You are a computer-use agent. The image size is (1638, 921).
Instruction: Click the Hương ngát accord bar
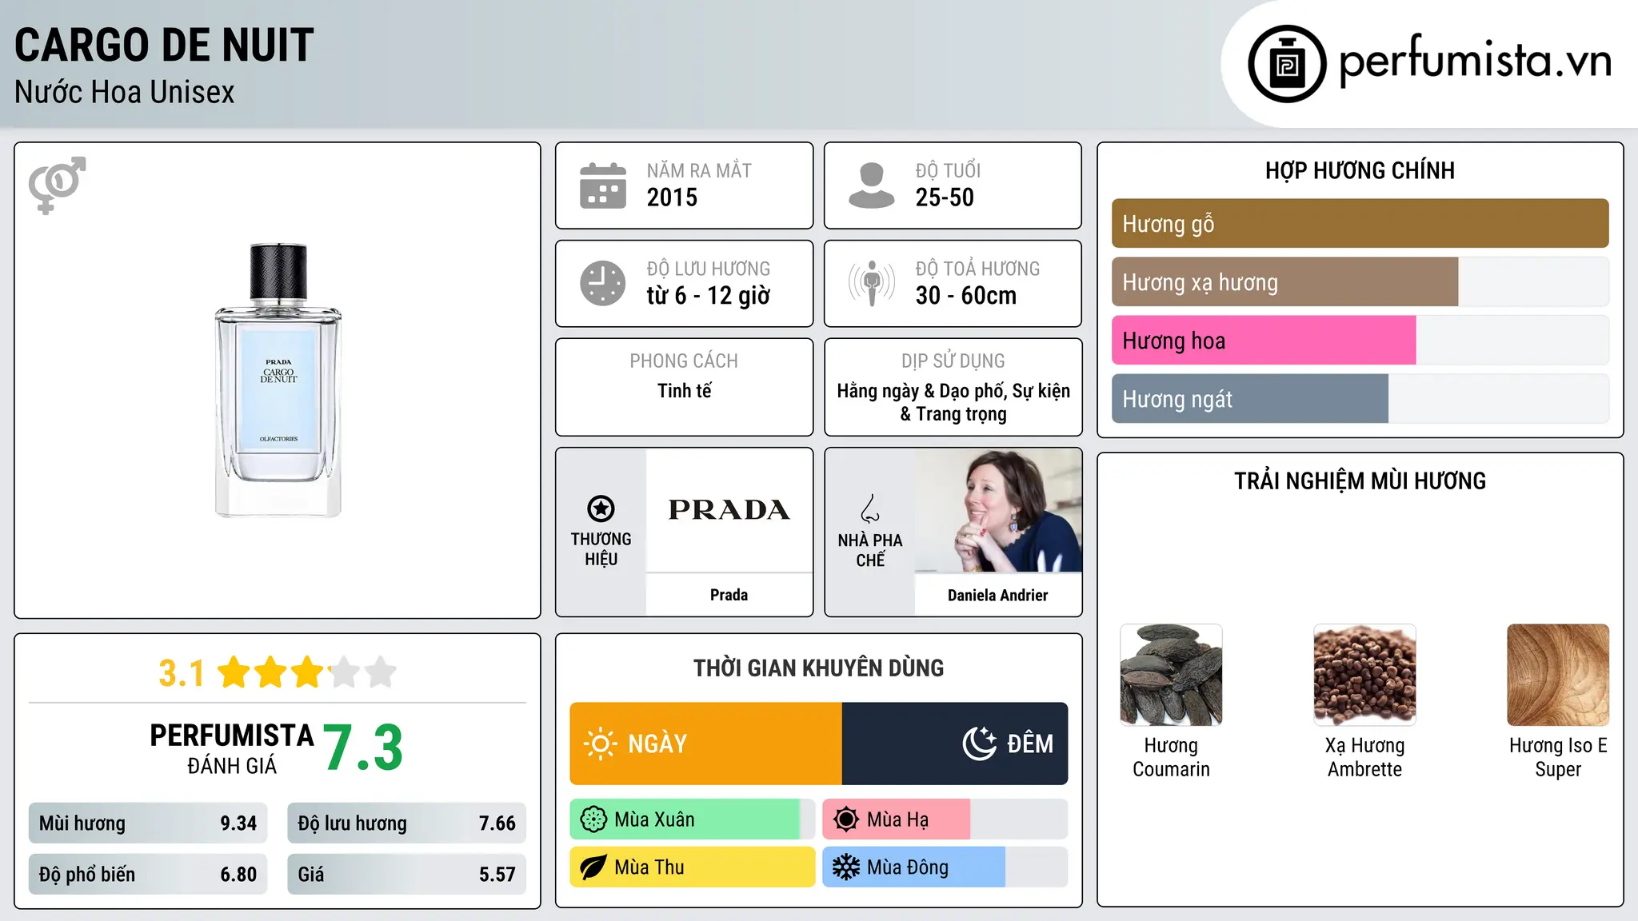pyautogui.click(x=1360, y=399)
